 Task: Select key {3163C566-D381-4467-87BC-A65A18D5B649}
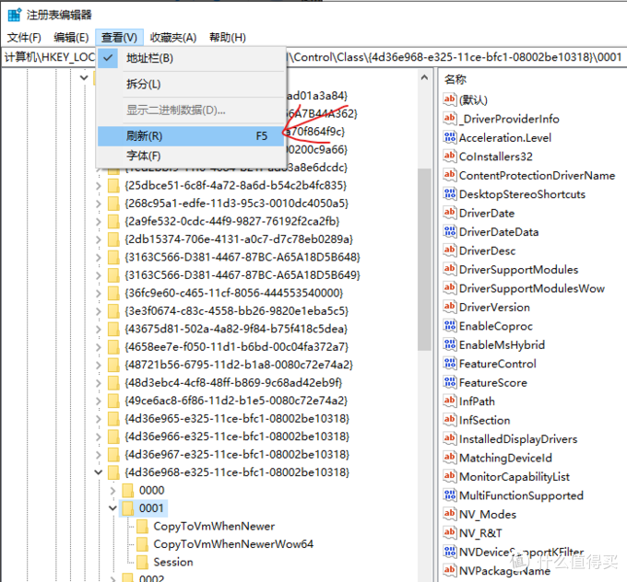coord(243,274)
